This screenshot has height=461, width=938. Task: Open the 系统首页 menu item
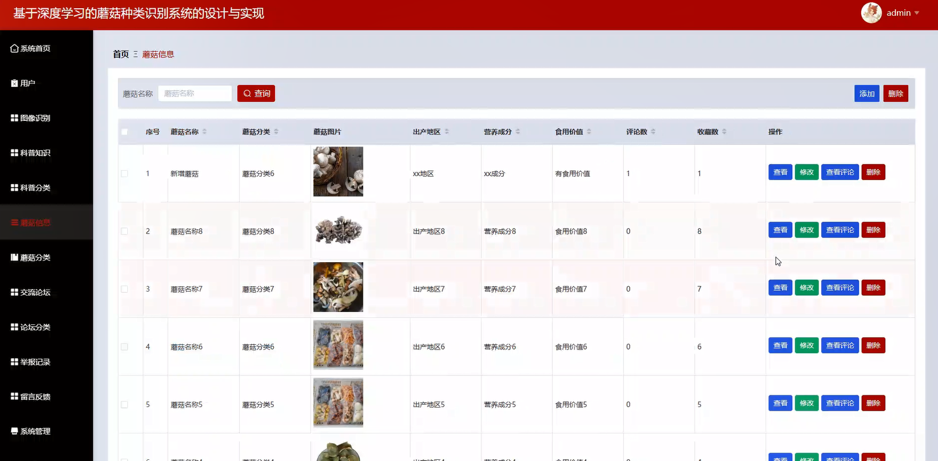click(46, 49)
